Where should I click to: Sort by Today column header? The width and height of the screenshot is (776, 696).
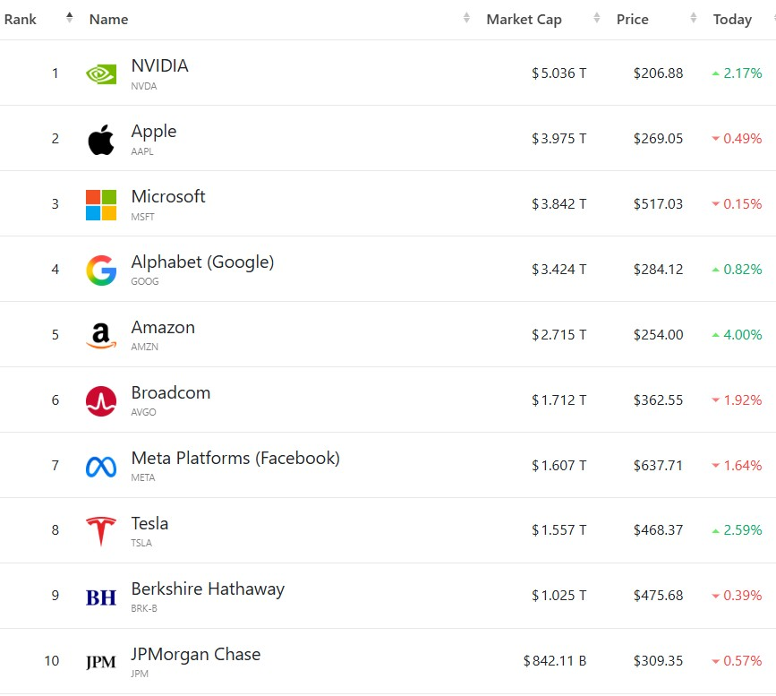pos(732,19)
